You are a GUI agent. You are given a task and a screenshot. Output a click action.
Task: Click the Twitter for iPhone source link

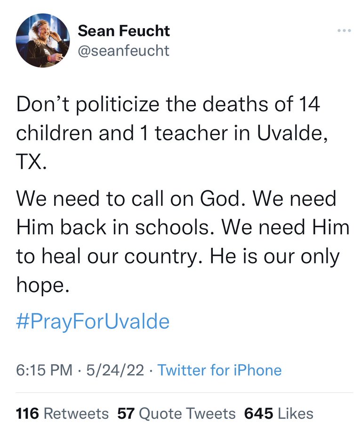pos(219,370)
